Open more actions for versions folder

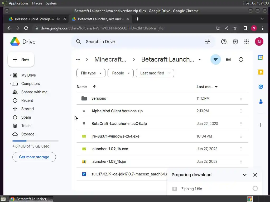tap(241, 98)
